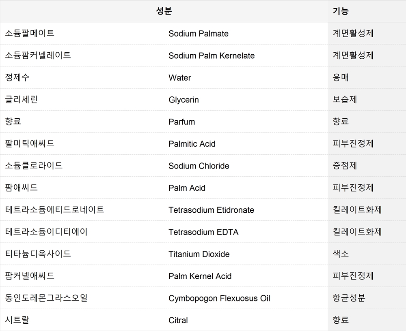Click the Tetrasodium EDTA ingredient
The width and height of the screenshot is (406, 331).
coord(203,232)
